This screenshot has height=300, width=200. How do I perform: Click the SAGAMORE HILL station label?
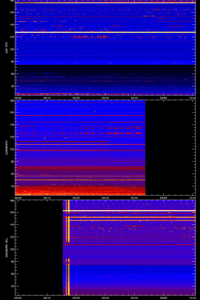[7, 247]
